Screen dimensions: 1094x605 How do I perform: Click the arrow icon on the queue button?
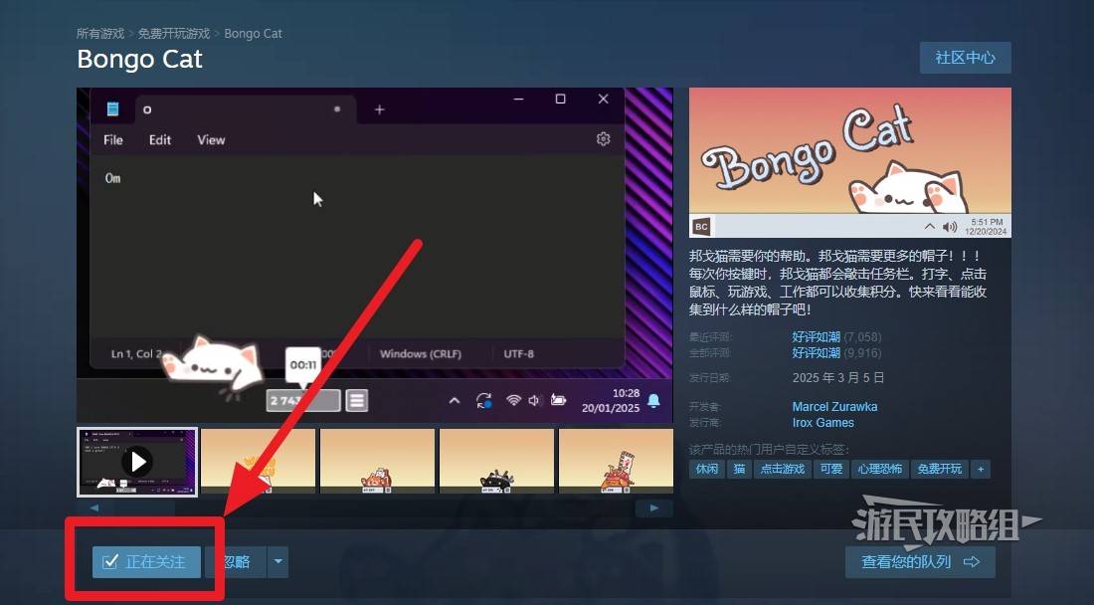pos(972,562)
